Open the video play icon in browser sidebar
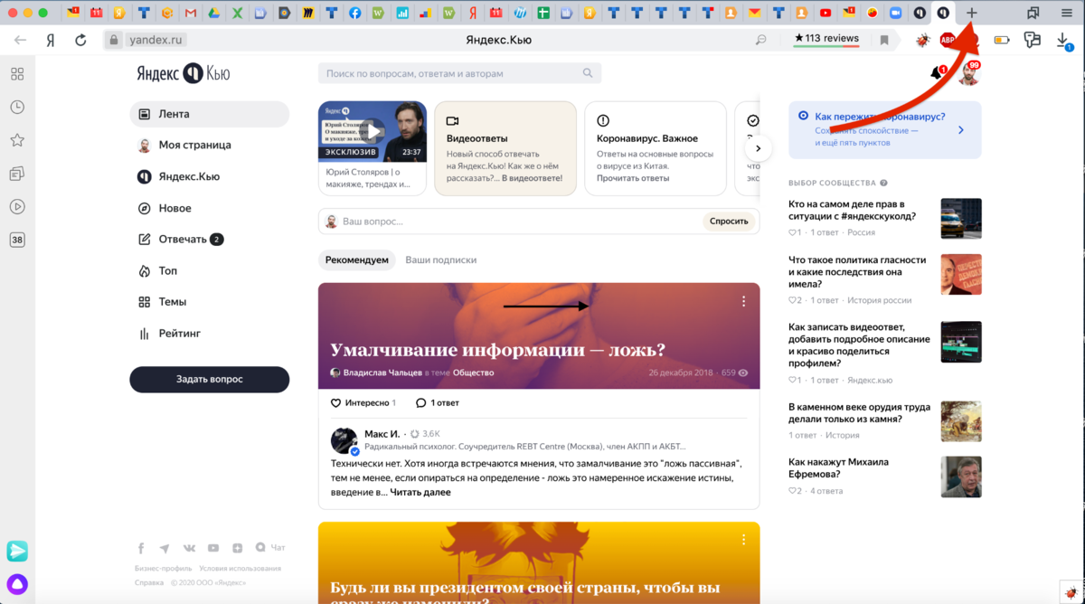Image resolution: width=1085 pixels, height=604 pixels. click(17, 206)
